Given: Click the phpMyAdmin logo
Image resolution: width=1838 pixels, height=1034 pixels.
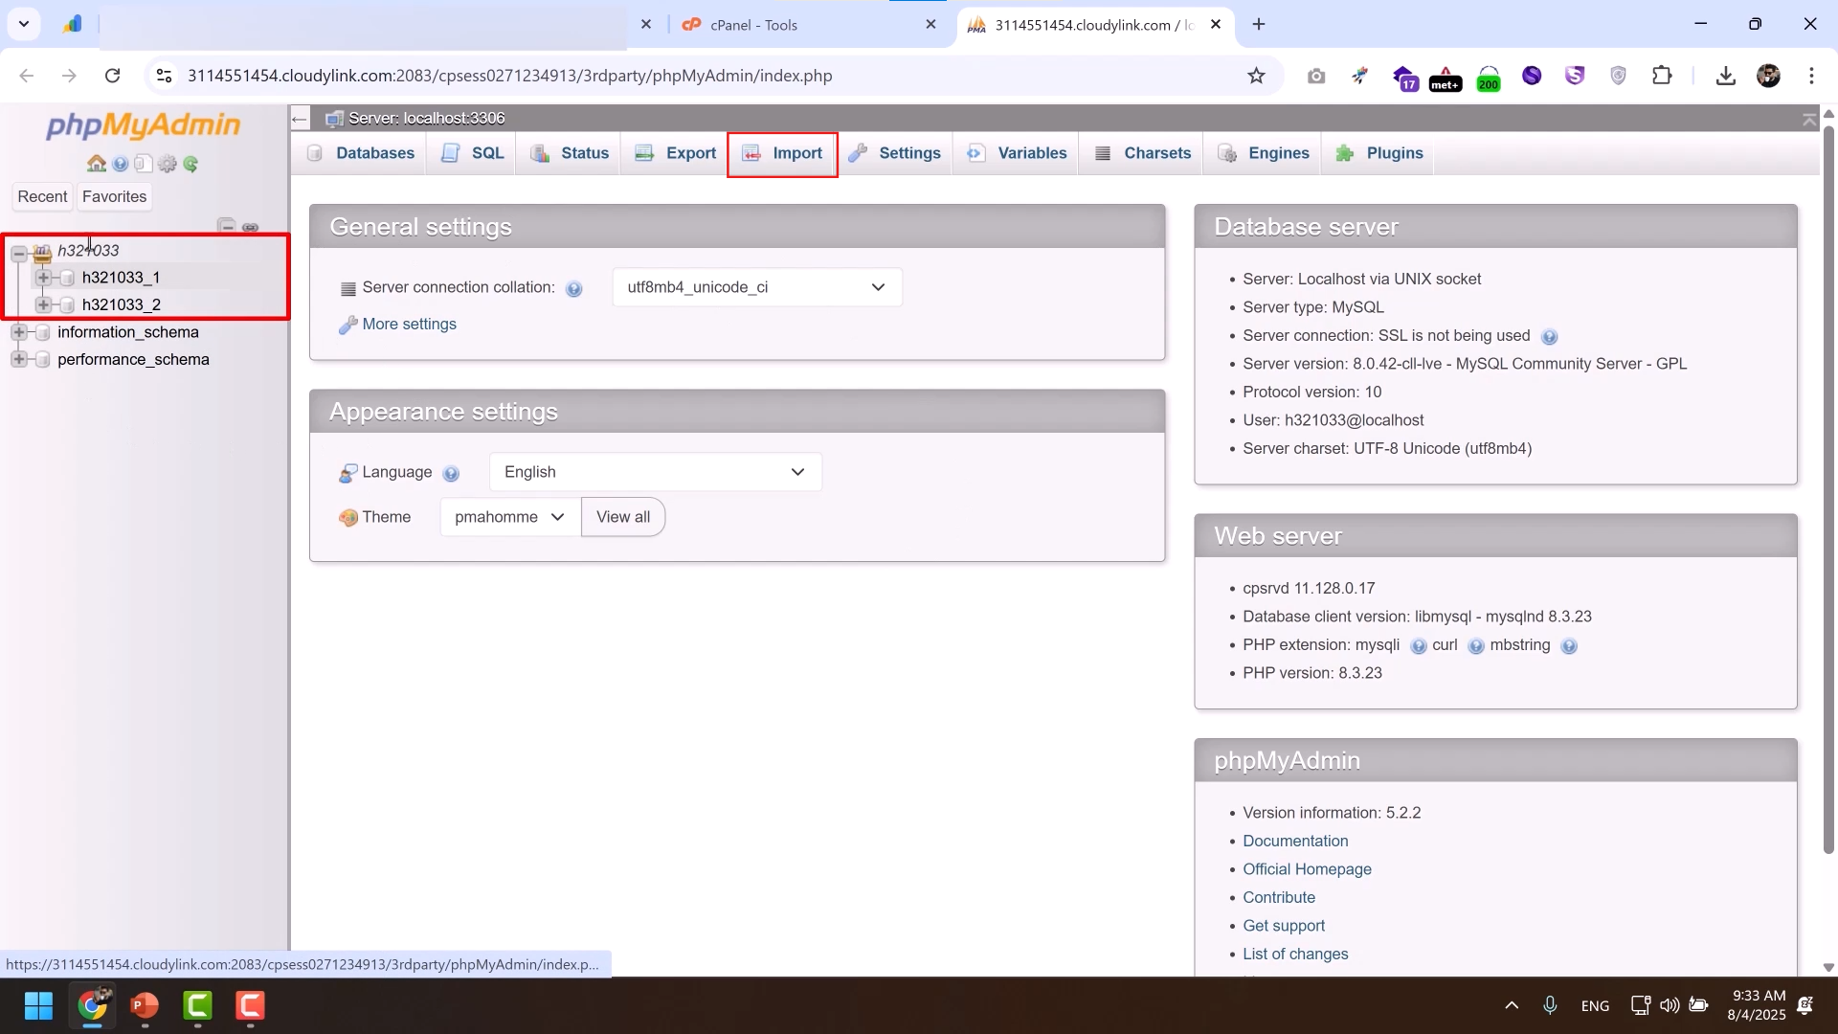Looking at the screenshot, I should 144,125.
